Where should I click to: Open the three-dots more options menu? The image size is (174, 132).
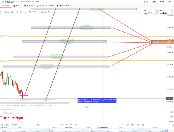(x=35, y=12)
